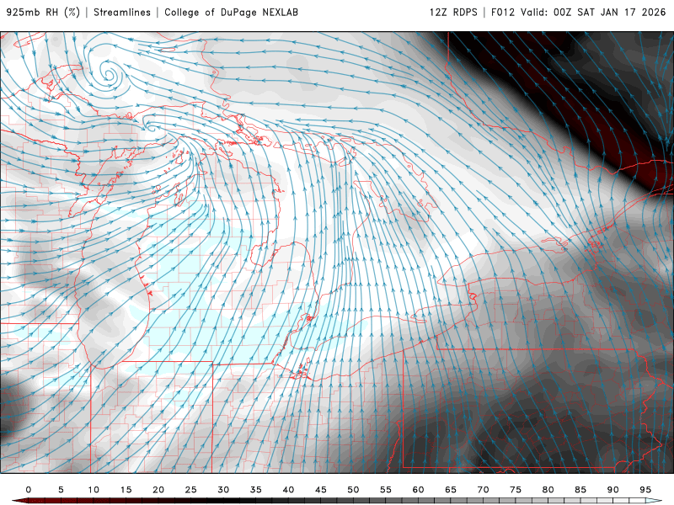Viewport: 674px width, 505px height.
Task: Click the colorbar label "35"
Action: click(256, 490)
